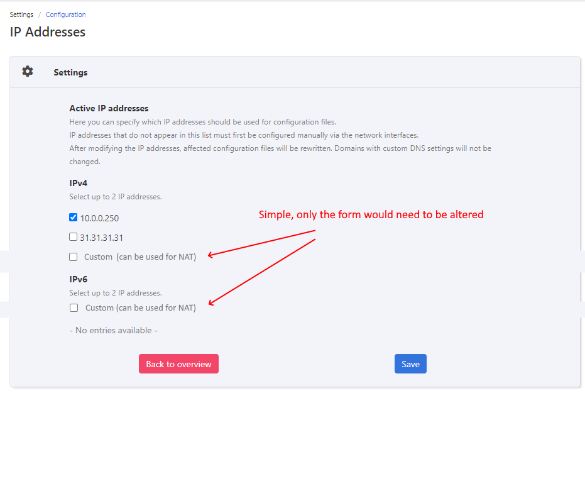Viewport: 585px width, 503px height.
Task: Click the IPv6 section heading
Action: click(x=79, y=279)
